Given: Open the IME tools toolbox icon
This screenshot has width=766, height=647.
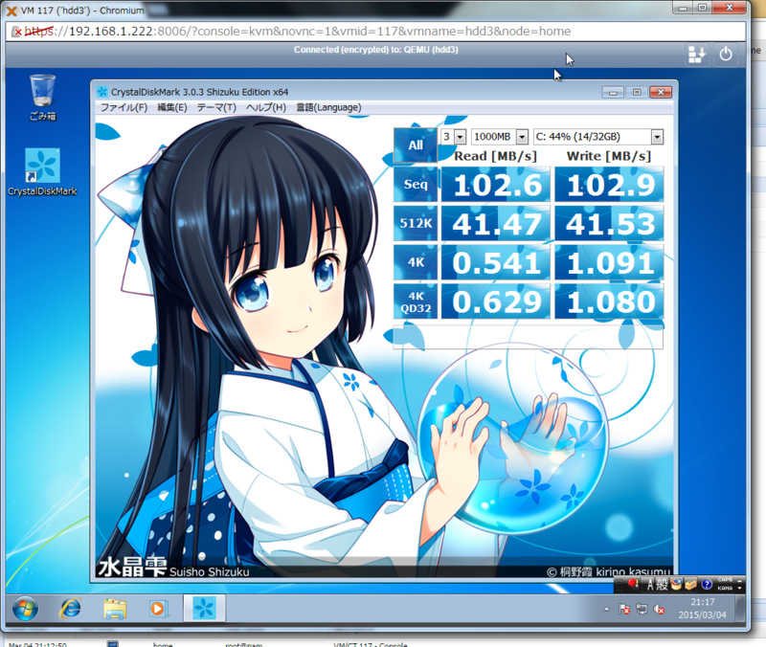Looking at the screenshot, I should tap(690, 584).
